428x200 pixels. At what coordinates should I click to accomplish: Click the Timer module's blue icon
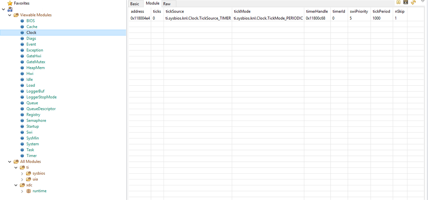(22, 156)
